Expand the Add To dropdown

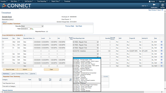coord(145,6)
